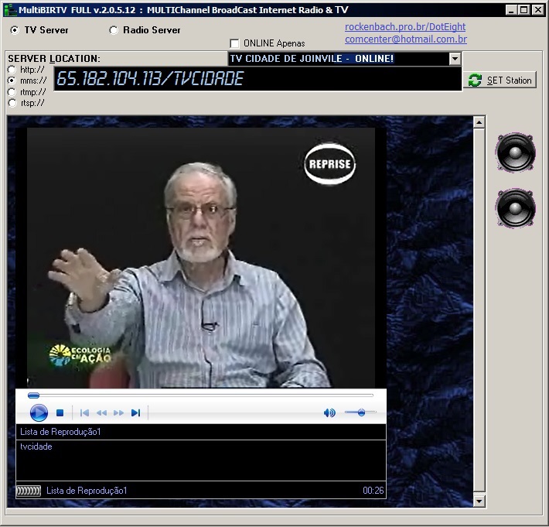Skip to next track in player
This screenshot has width=549, height=527.
point(135,413)
